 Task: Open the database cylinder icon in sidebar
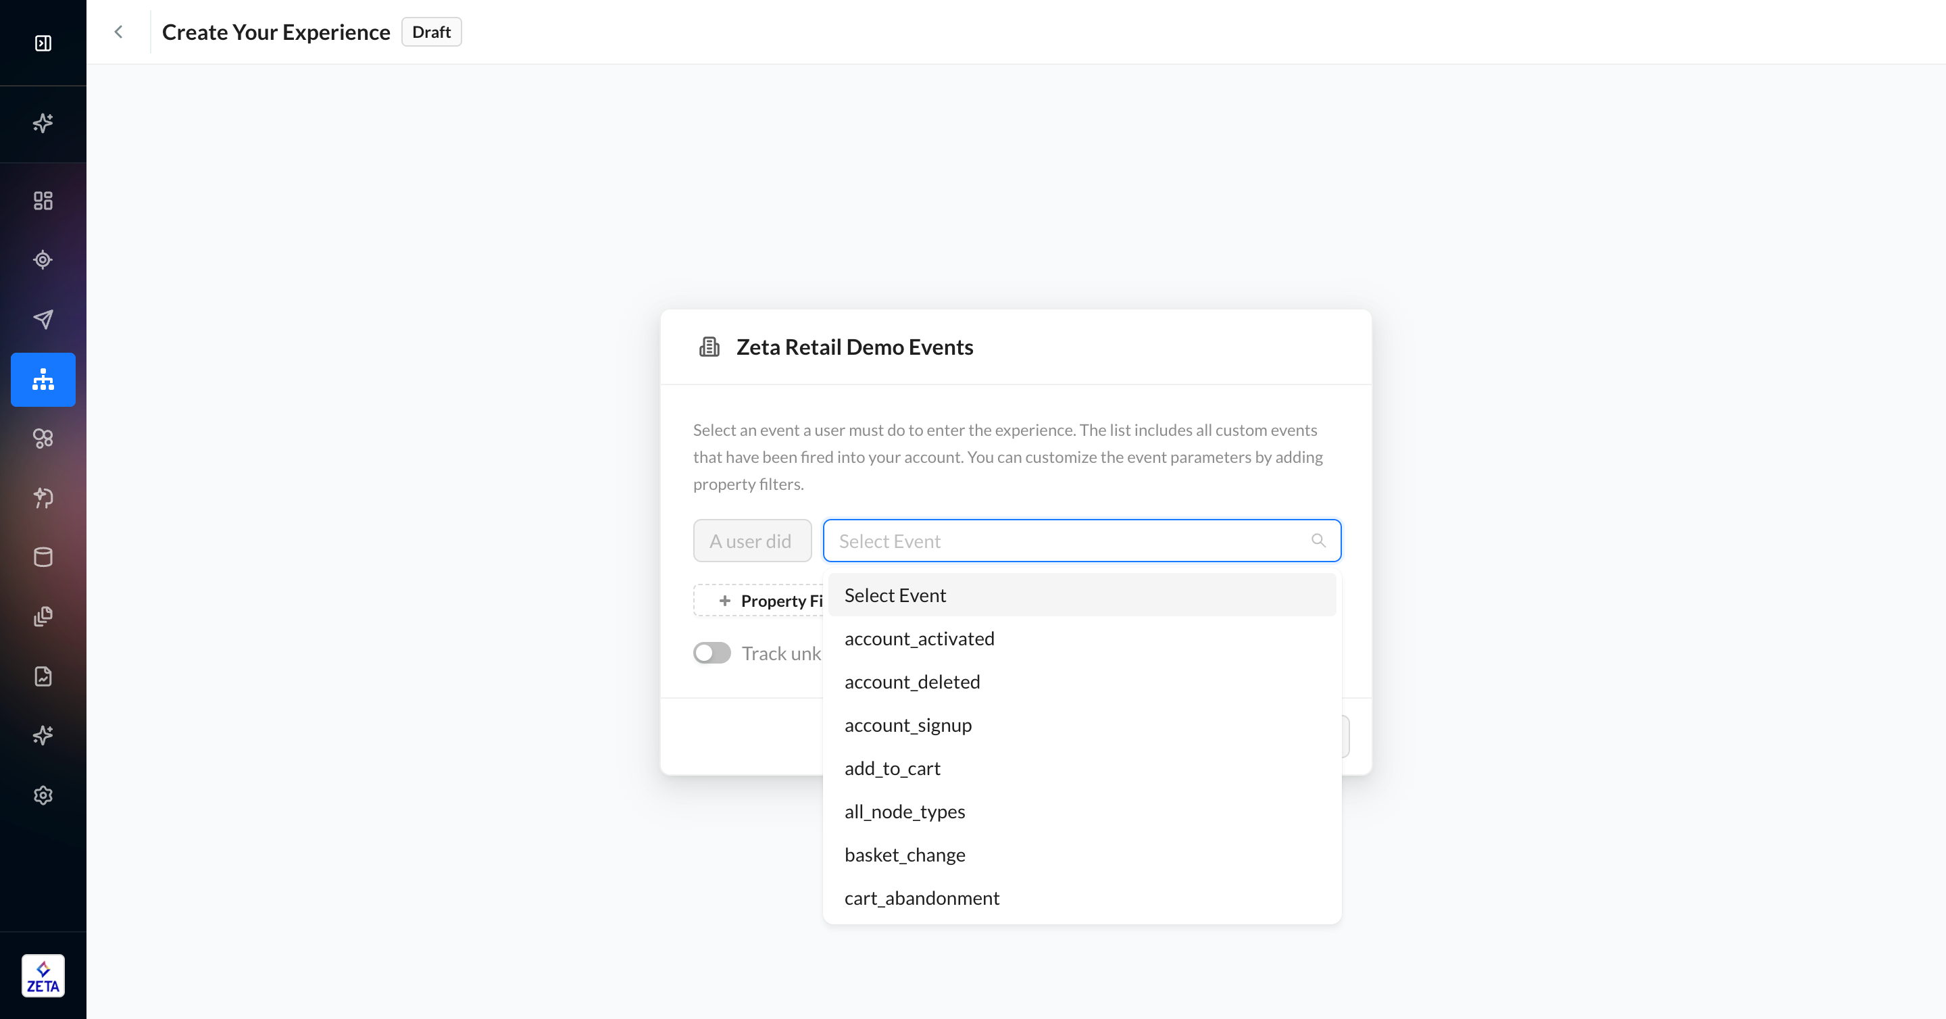(43, 557)
